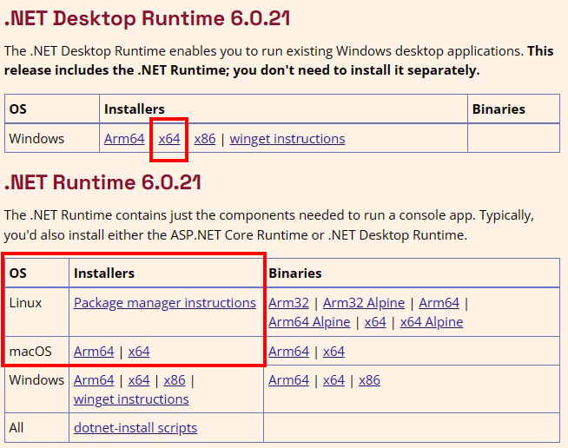Download macOS Arm64 binaries

pos(288,352)
